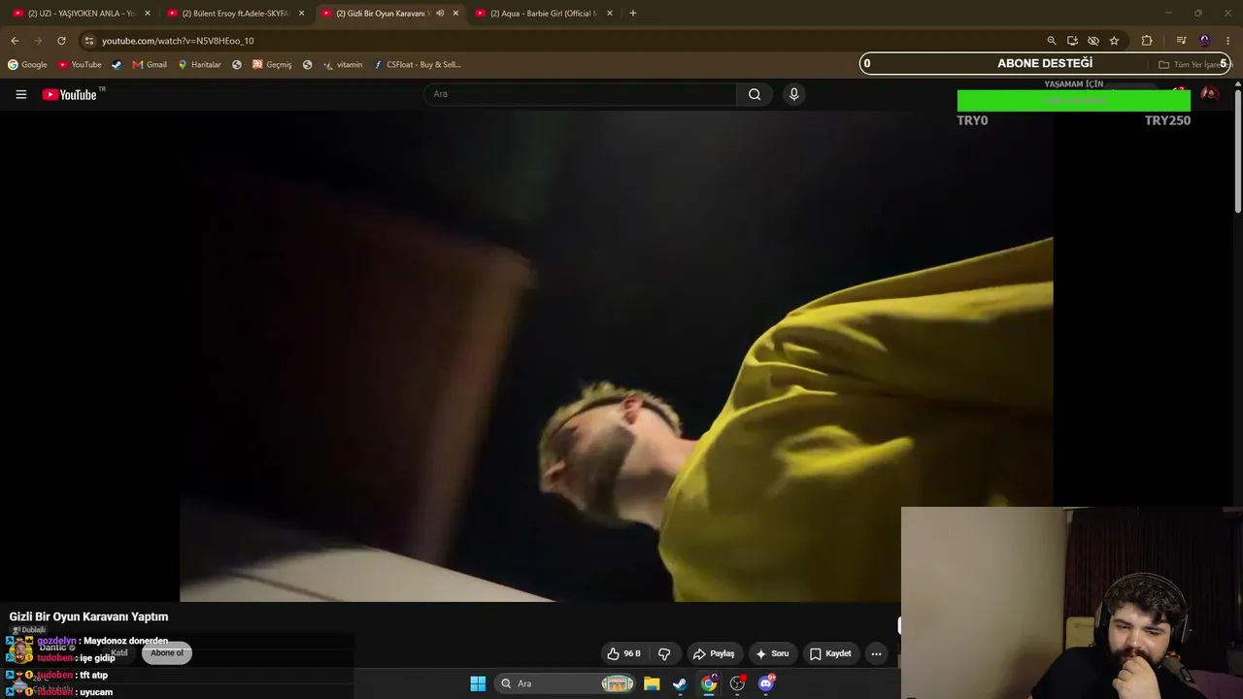View site information icon in address bar
The width and height of the screenshot is (1243, 699).
click(x=88, y=41)
